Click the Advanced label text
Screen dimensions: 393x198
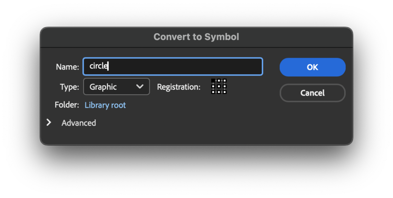click(x=79, y=123)
